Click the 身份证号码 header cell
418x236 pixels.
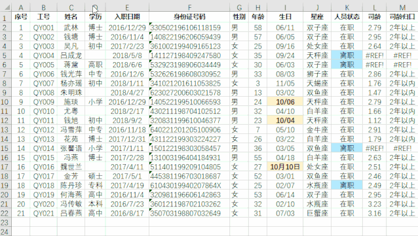189,17
